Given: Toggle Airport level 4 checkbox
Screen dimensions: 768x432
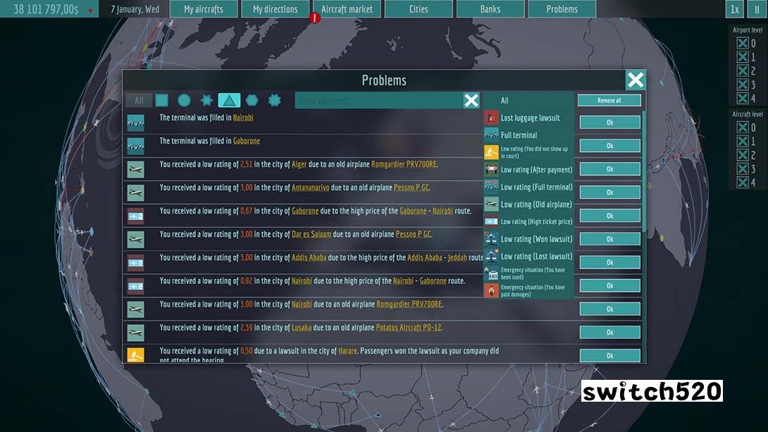Looking at the screenshot, I should pos(743,99).
